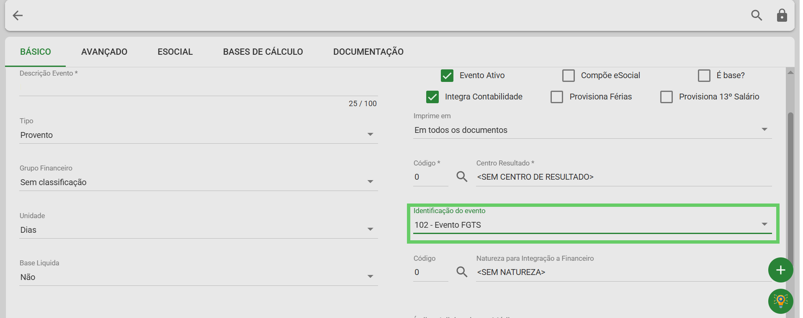The image size is (803, 318).
Task: Open the eSocial tab
Action: pyautogui.click(x=175, y=52)
